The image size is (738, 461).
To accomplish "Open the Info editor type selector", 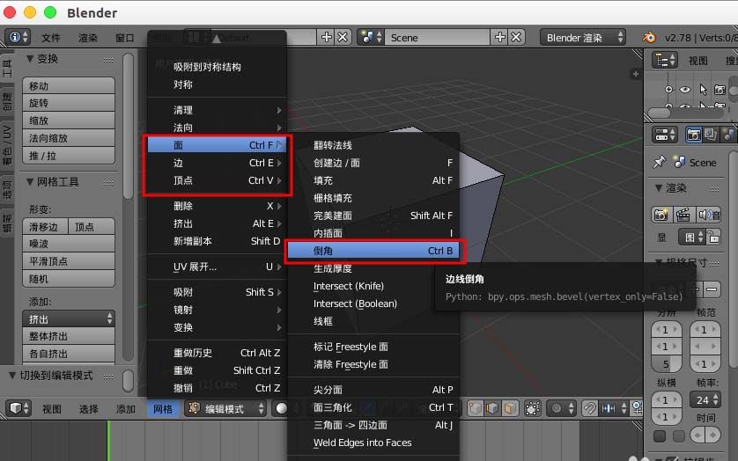I will point(18,37).
